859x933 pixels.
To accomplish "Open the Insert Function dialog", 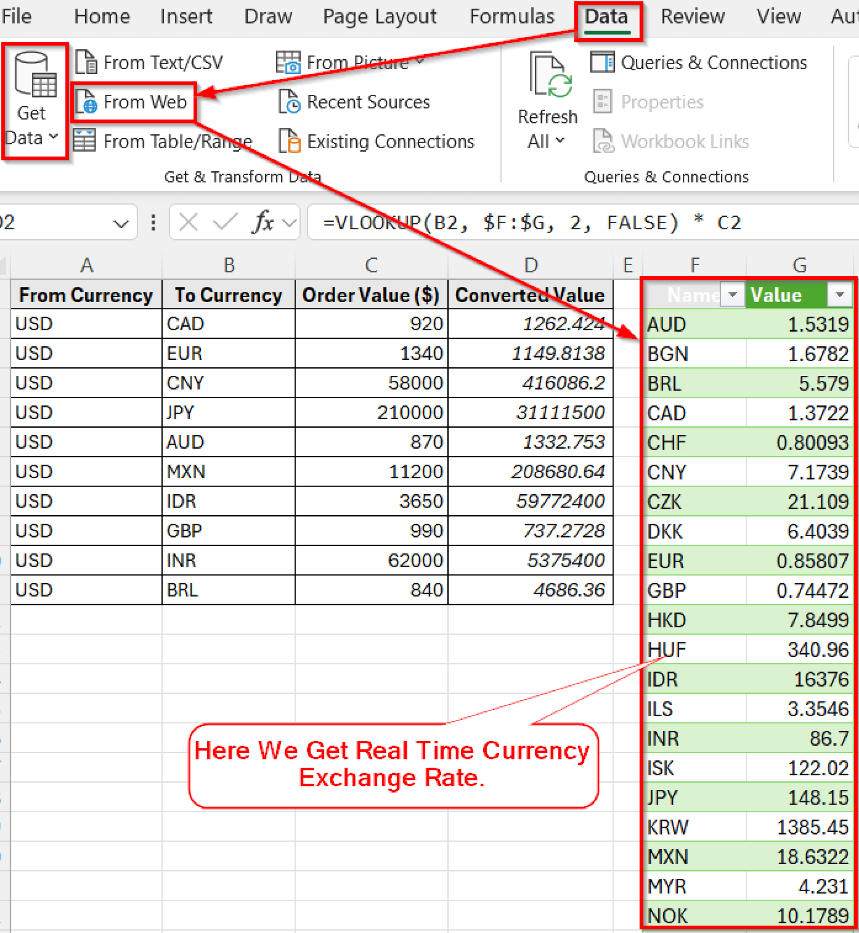I will (262, 222).
